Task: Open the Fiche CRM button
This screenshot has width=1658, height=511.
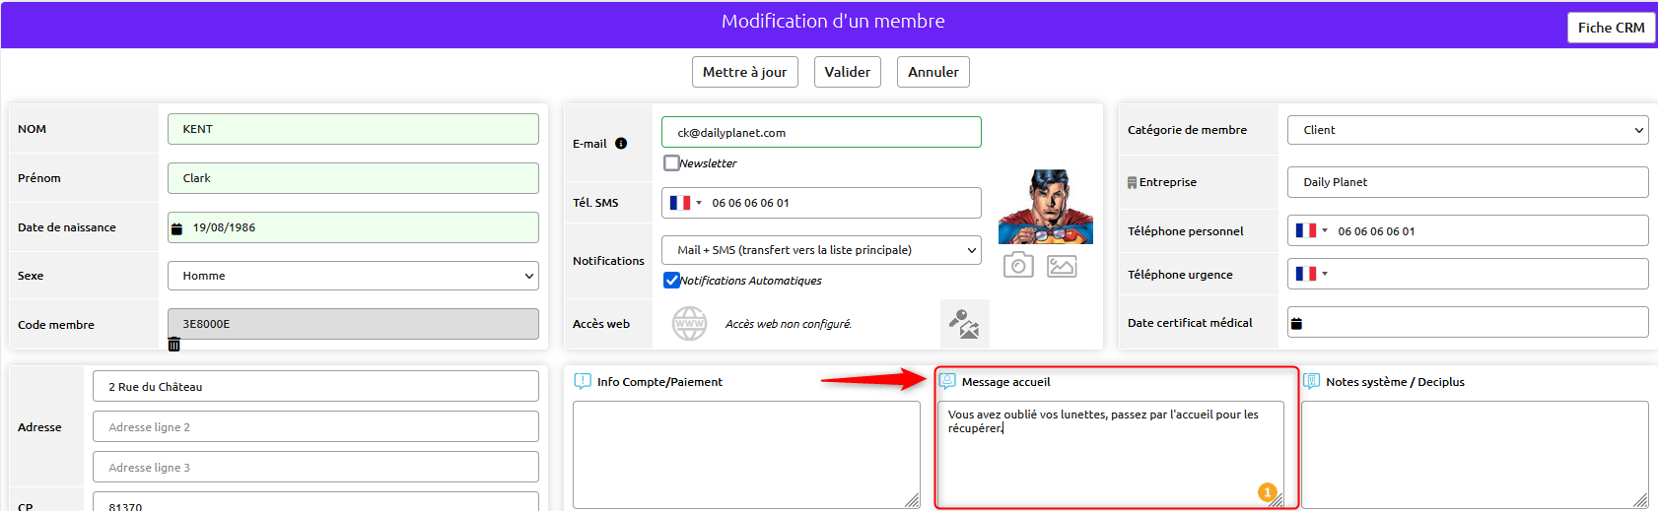Action: click(1612, 28)
